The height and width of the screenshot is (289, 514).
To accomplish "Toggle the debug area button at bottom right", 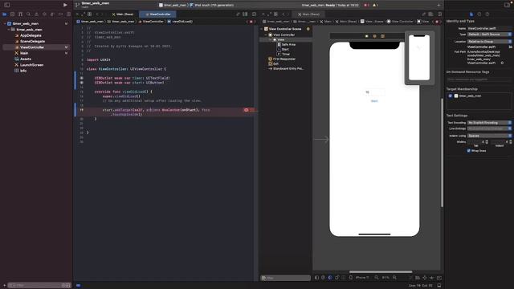I will tap(439, 286).
